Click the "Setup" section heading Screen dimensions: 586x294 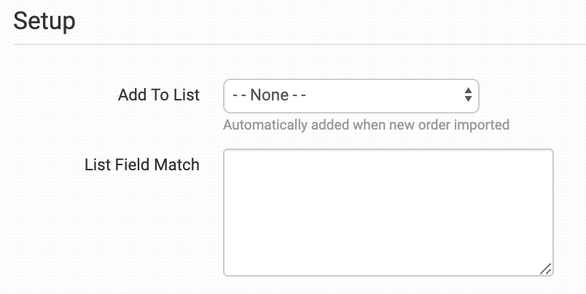[x=44, y=20]
